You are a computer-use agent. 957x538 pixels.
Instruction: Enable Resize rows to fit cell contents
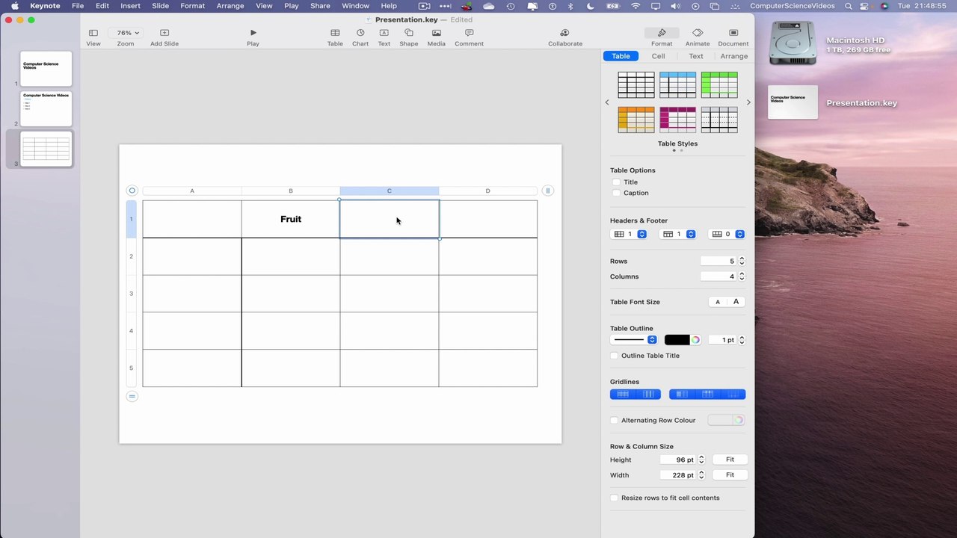click(615, 498)
